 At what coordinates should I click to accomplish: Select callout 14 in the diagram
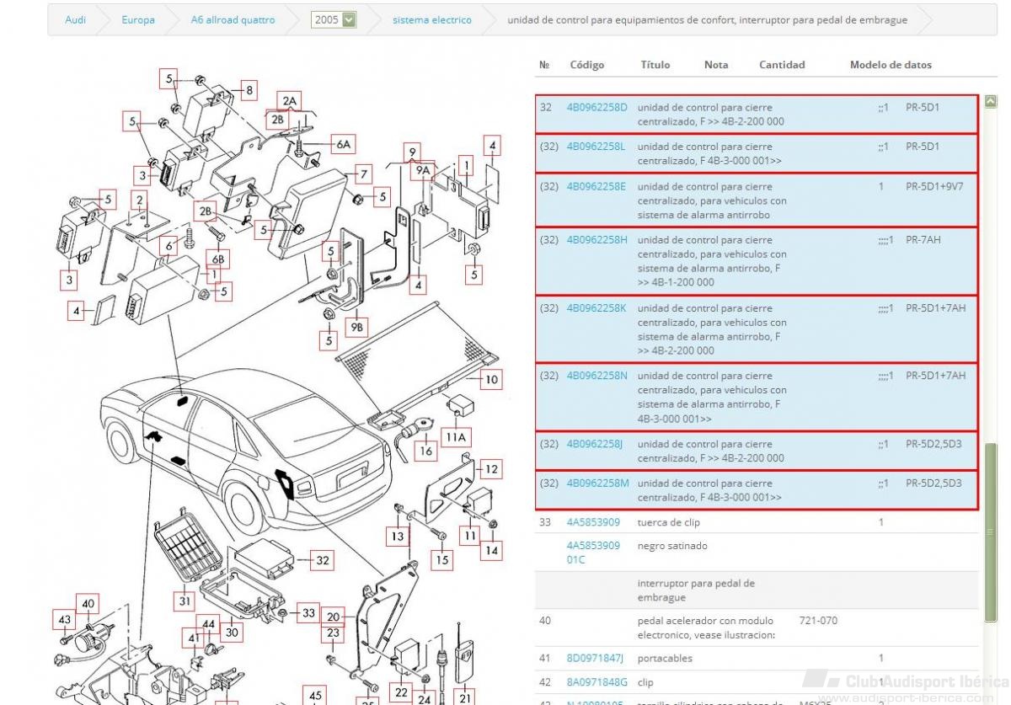[x=492, y=551]
